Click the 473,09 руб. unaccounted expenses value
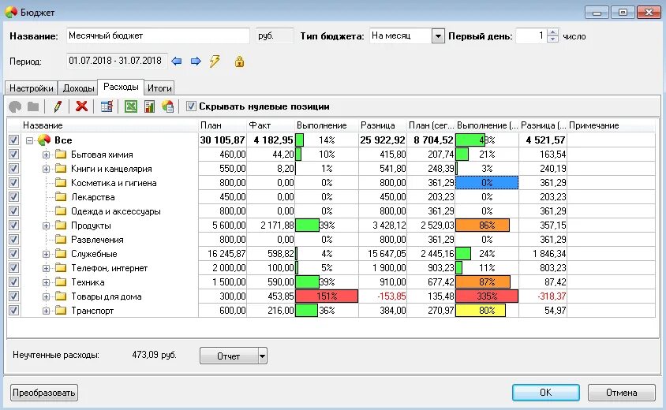 (x=154, y=355)
